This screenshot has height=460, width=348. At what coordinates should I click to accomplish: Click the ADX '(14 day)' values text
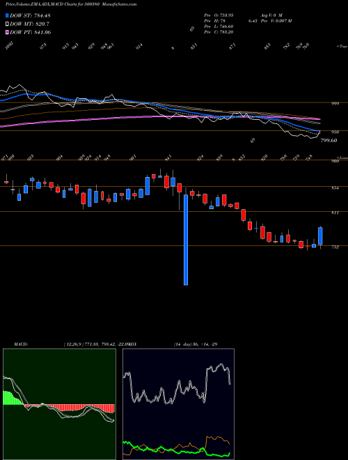tap(196, 344)
